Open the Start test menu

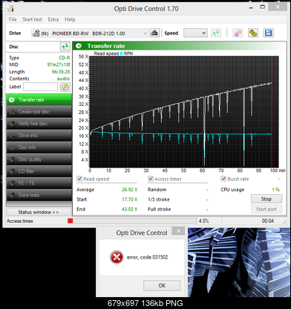(32, 19)
